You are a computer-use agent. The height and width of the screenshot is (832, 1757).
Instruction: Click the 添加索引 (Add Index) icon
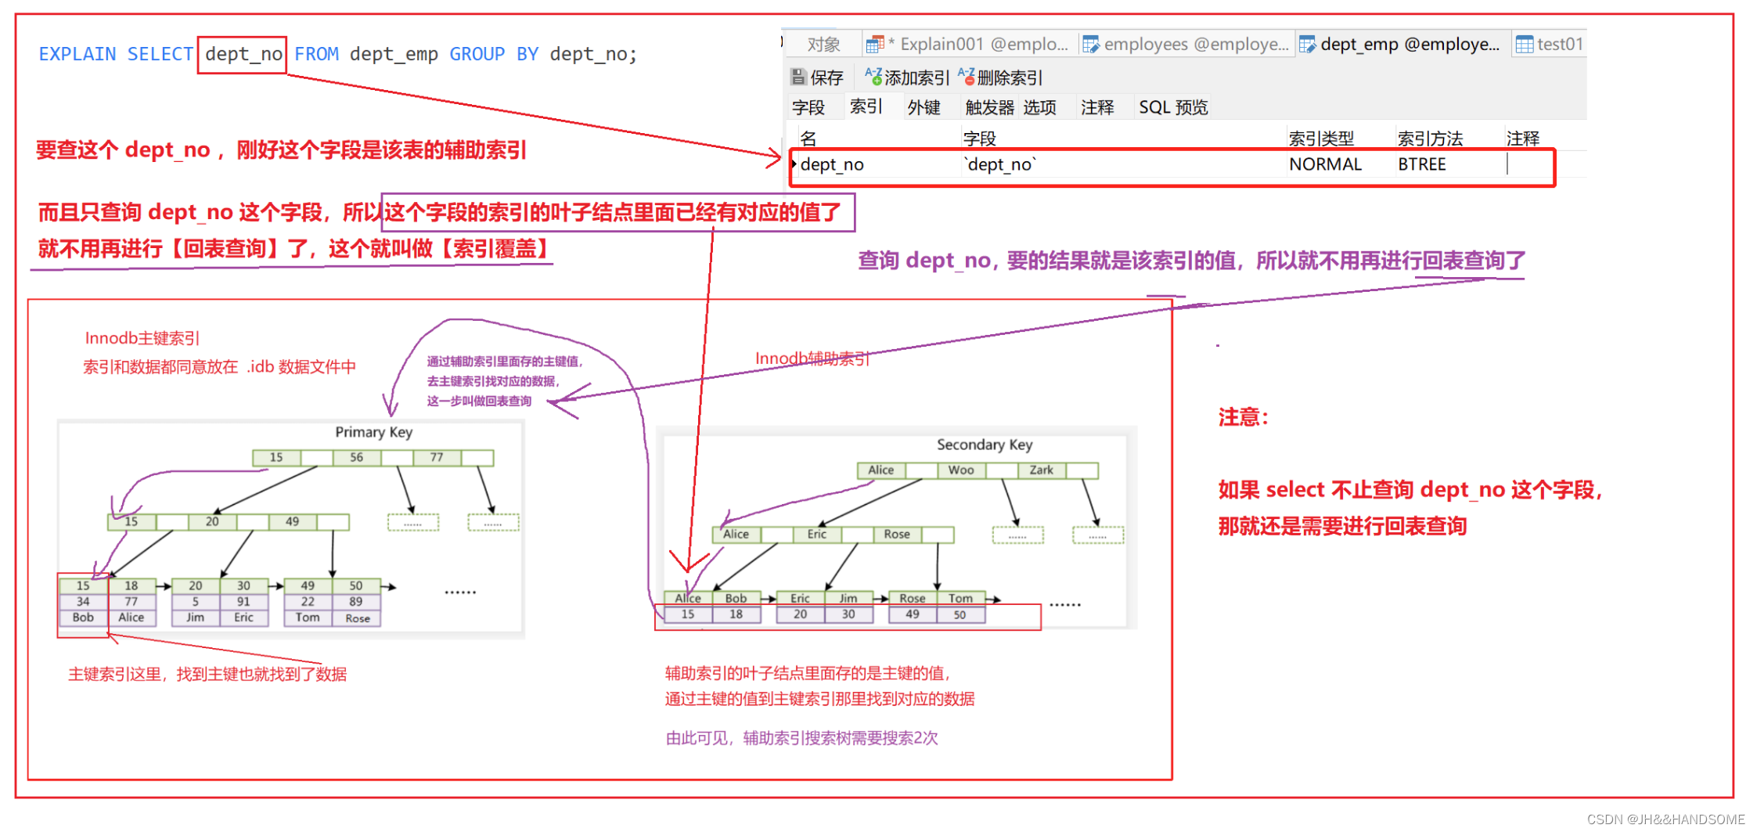coord(873,77)
